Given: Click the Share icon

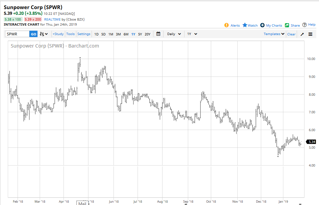Looking at the screenshot, I should (x=287, y=25).
